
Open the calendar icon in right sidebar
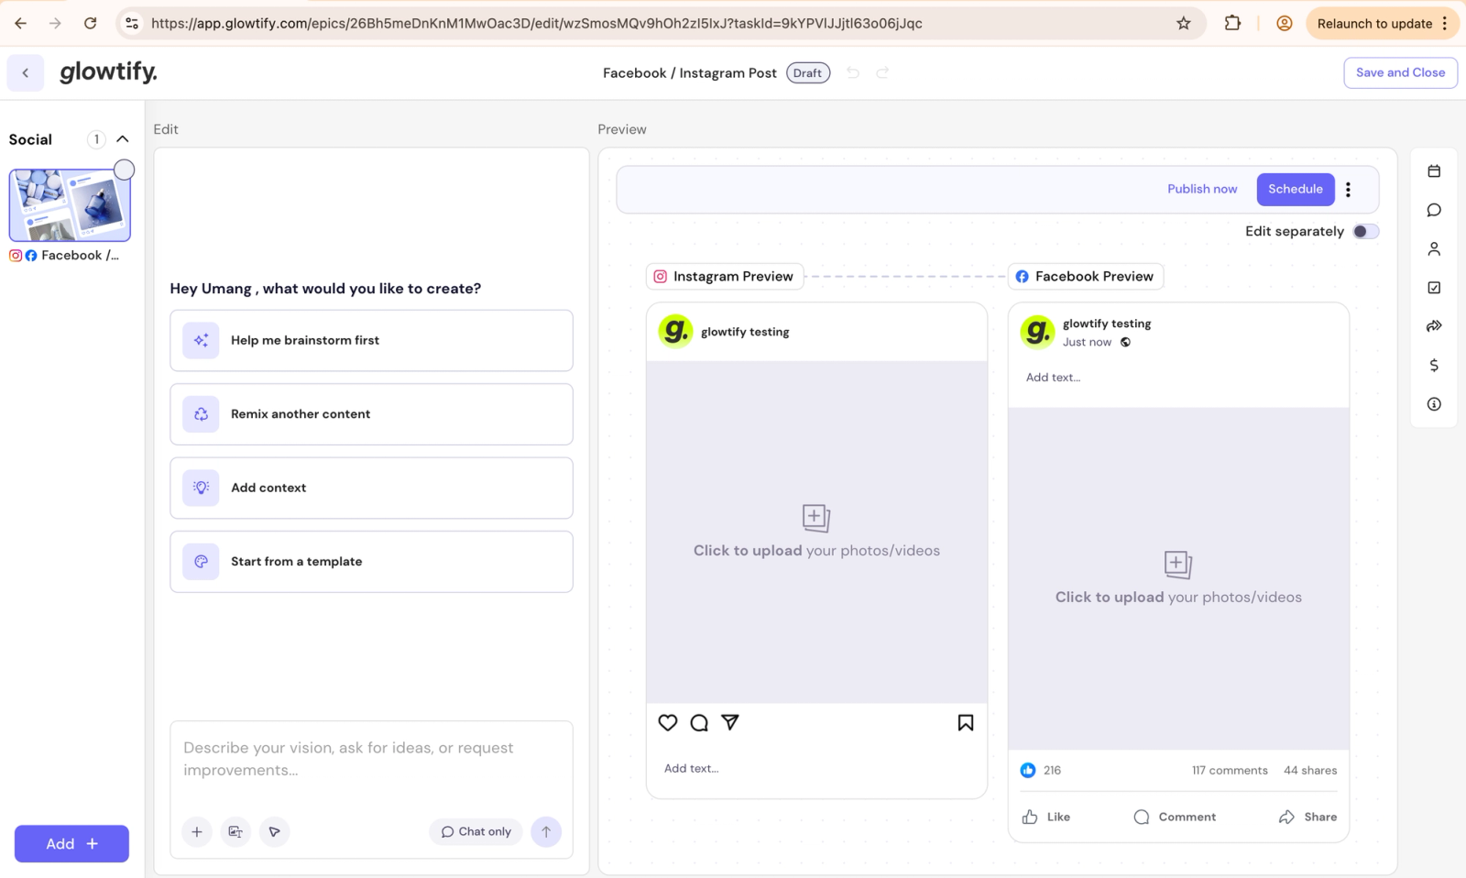(x=1434, y=171)
